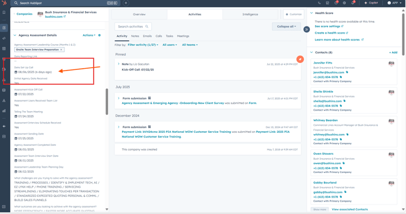The height and width of the screenshot is (214, 406).
Task: Click the phone calling icon in top bar
Action: coord(319,3)
